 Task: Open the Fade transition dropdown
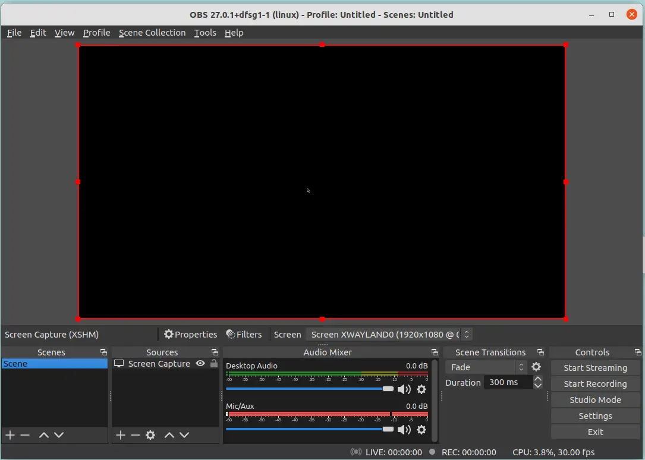pyautogui.click(x=486, y=367)
